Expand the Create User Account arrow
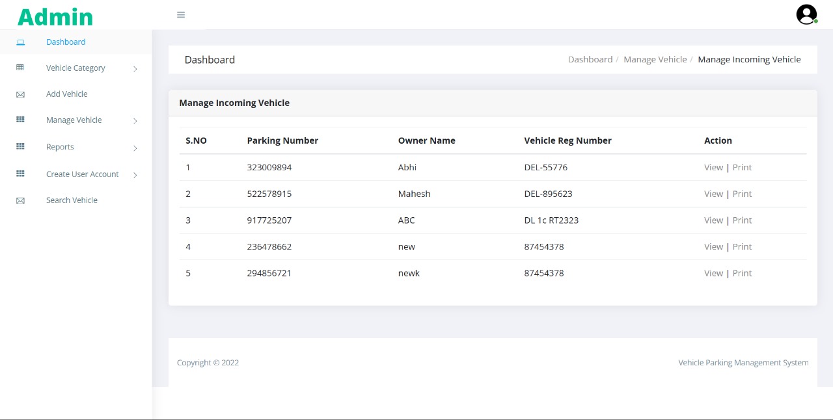Viewport: 833px width, 420px height. click(135, 175)
